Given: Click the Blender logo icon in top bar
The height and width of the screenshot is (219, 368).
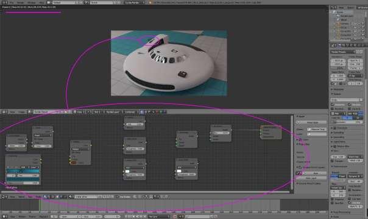Looking at the screenshot, I should point(150,2).
